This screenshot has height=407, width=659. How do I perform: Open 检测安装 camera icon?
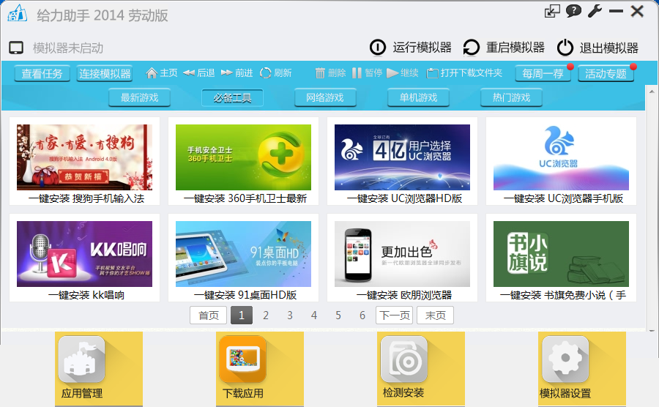(404, 359)
